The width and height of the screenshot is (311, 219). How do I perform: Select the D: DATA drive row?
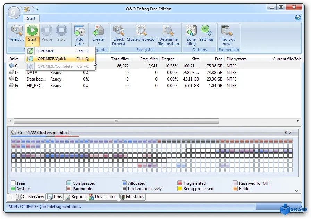point(154,73)
